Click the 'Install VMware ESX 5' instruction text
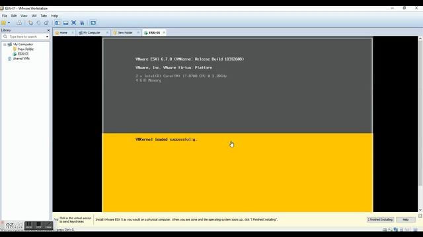 click(x=186, y=219)
